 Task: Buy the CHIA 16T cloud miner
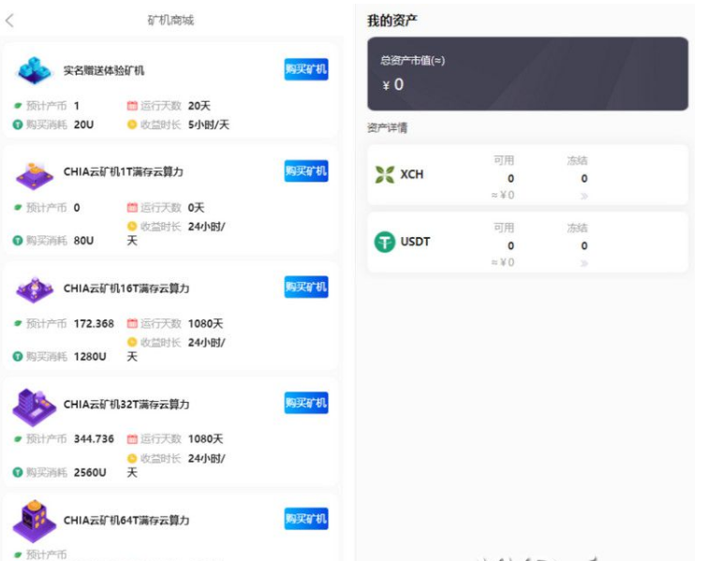click(306, 287)
